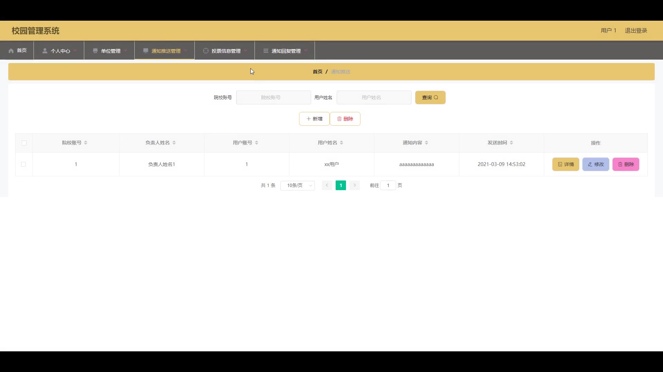663x372 pixels.
Task: Click the person icon beside 个人中心
Action: coord(45,51)
